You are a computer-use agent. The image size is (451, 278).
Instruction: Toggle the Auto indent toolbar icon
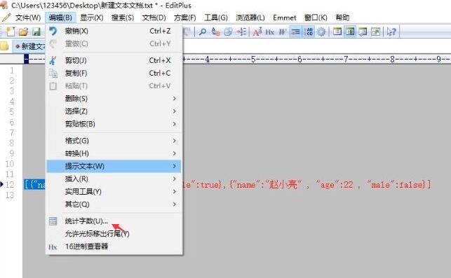point(295,32)
